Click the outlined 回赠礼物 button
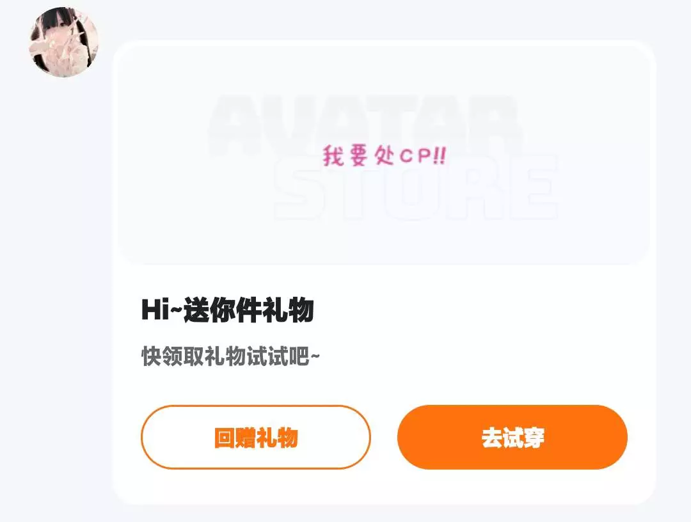 (x=255, y=437)
